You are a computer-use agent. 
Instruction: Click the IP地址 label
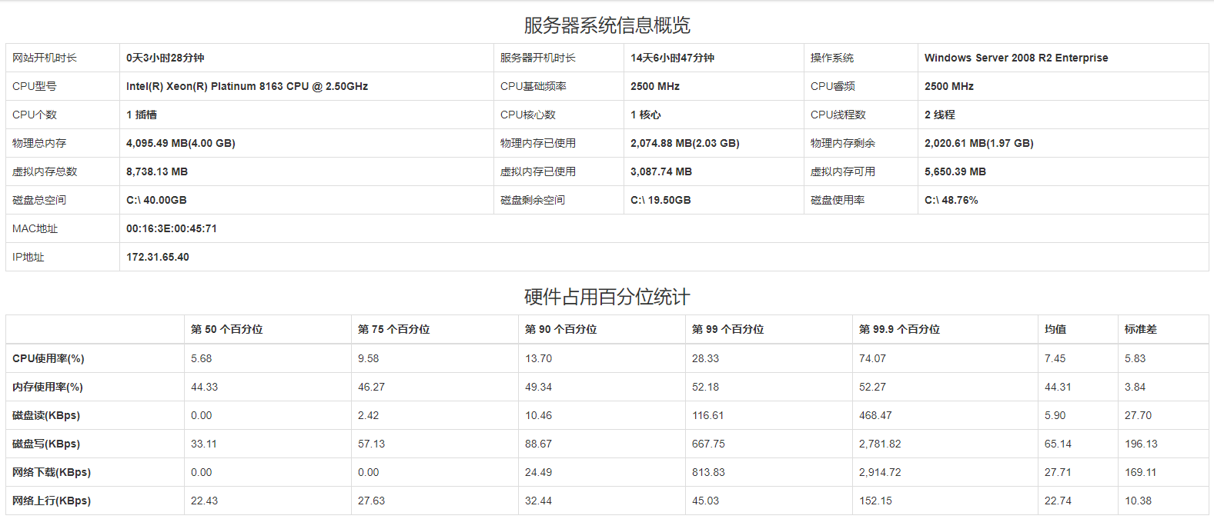tap(28, 257)
